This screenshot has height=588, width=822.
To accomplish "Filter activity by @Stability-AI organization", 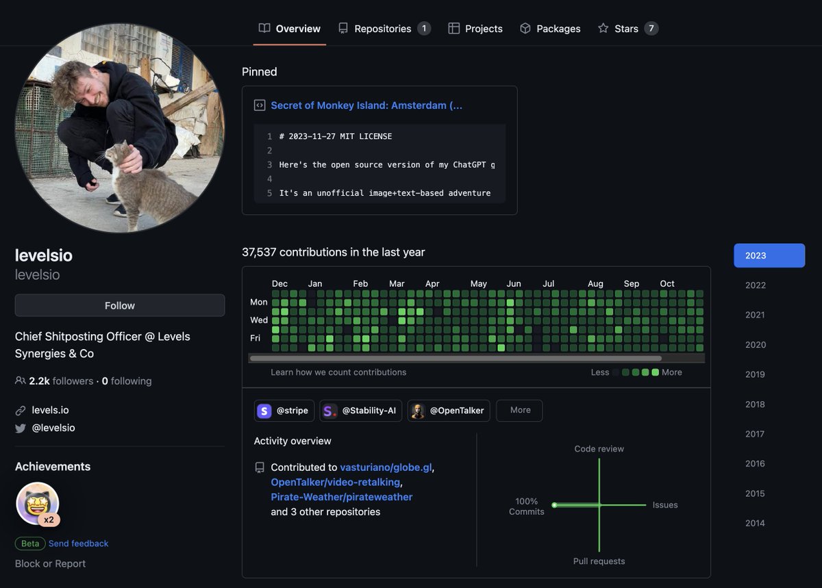I will 361,411.
